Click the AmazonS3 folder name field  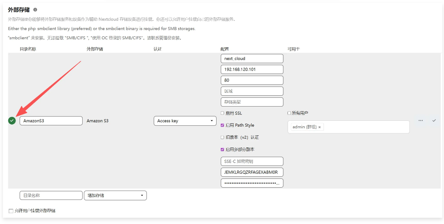coord(51,121)
